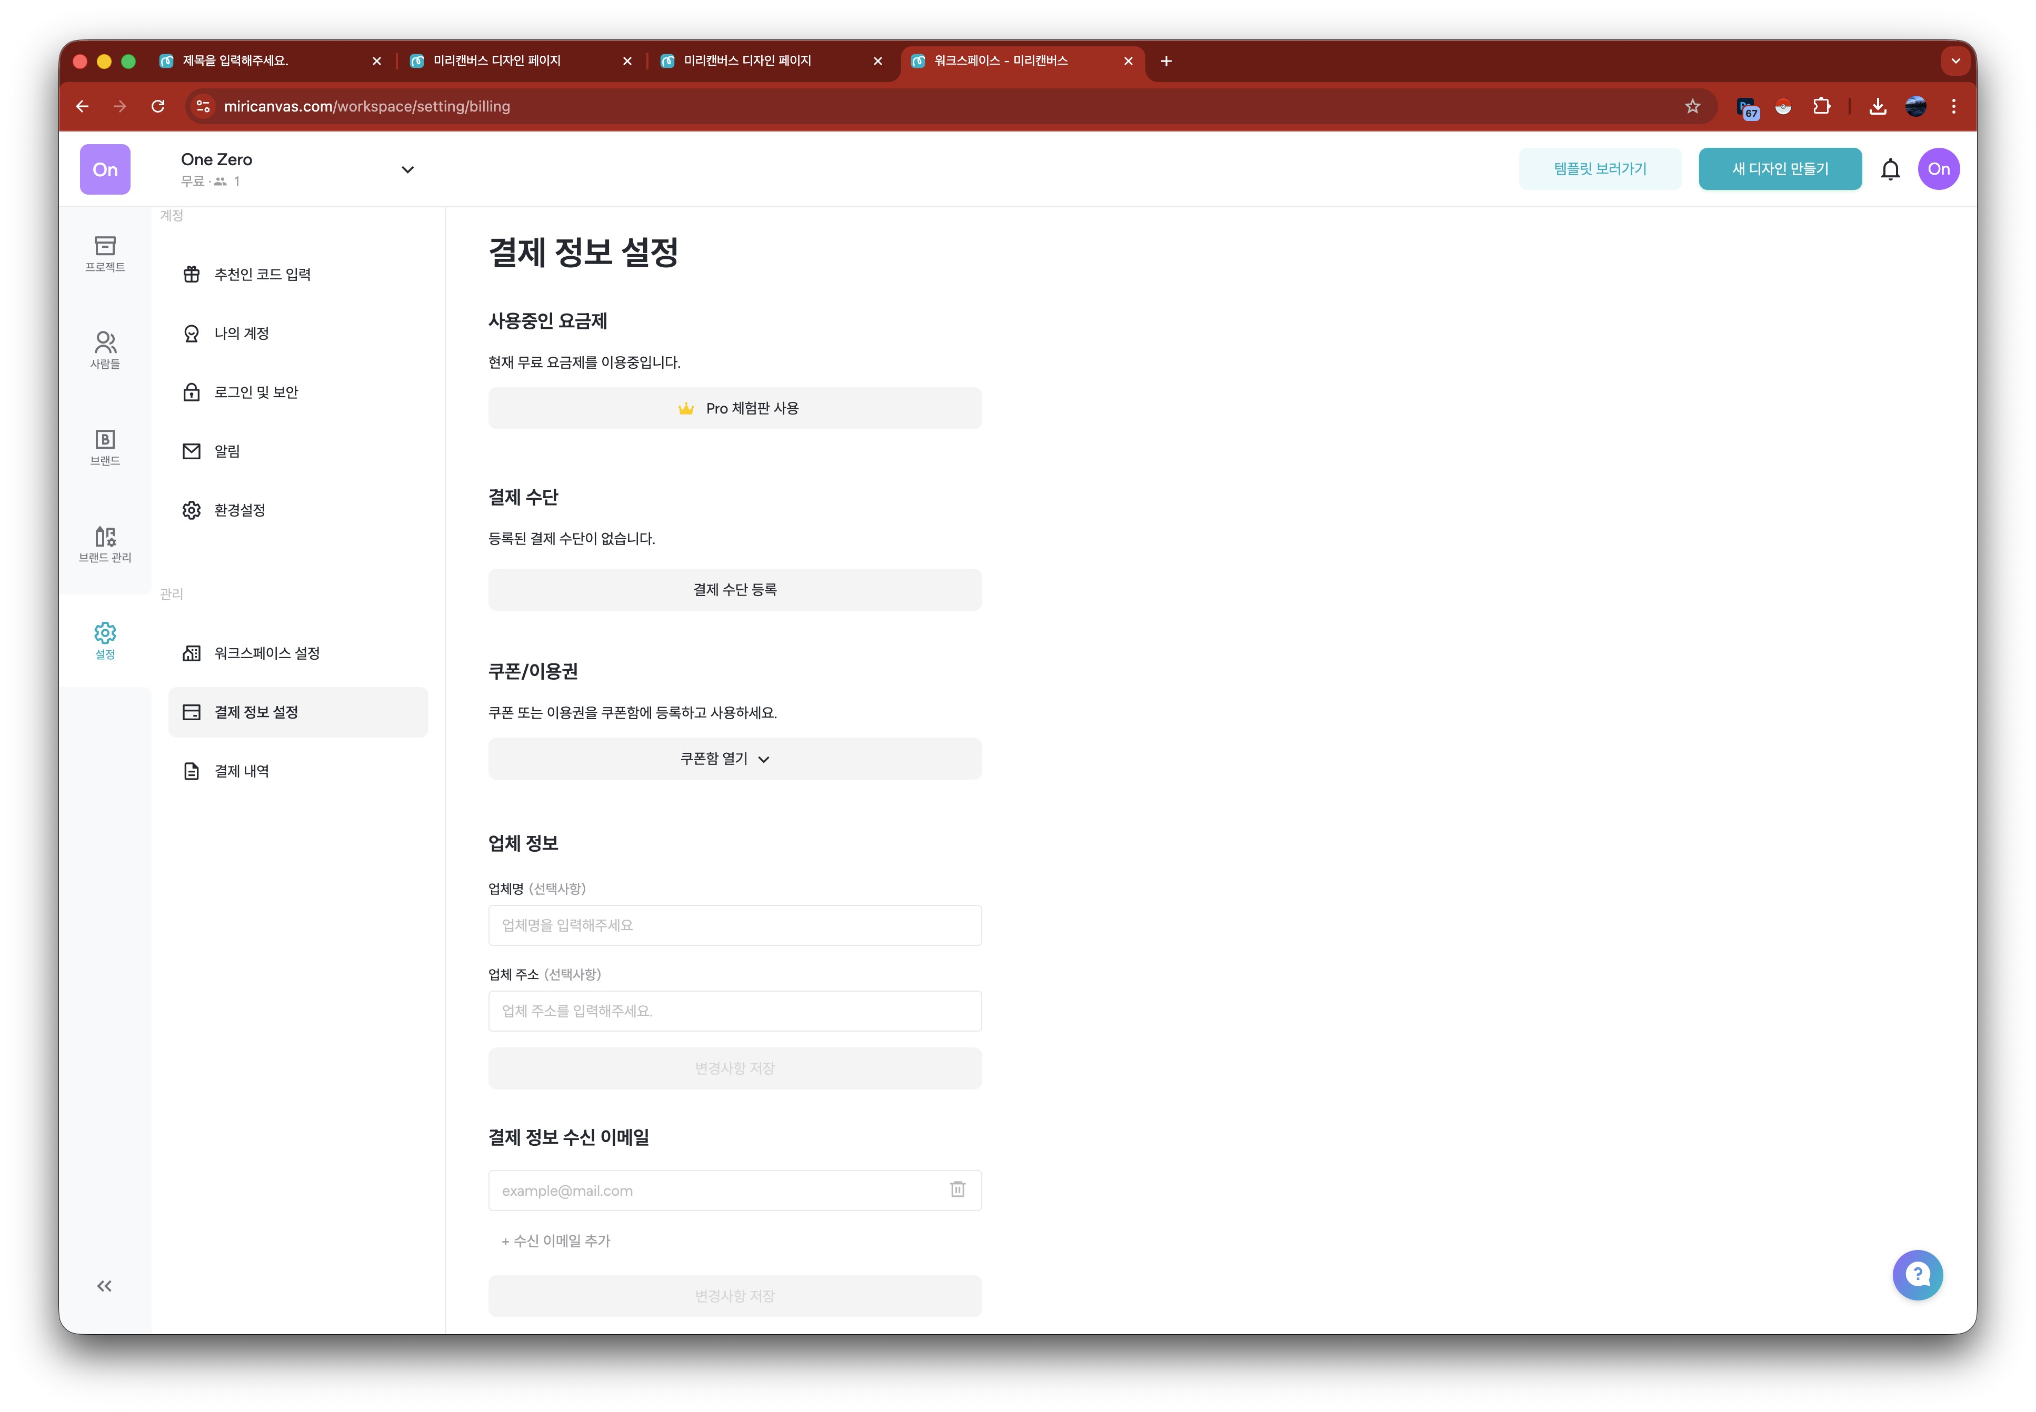The width and height of the screenshot is (2036, 1412).
Task: Clear the email field using the trash icon
Action: (957, 1189)
